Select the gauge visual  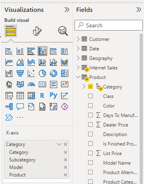coord(31,84)
